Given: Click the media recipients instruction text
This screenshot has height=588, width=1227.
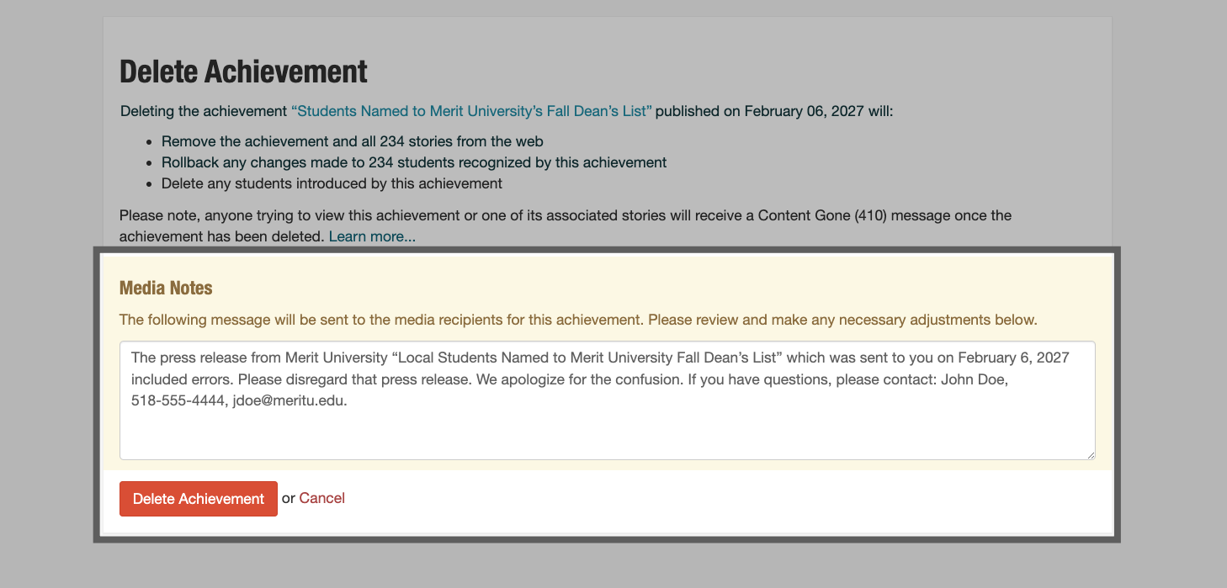Looking at the screenshot, I should [x=578, y=320].
